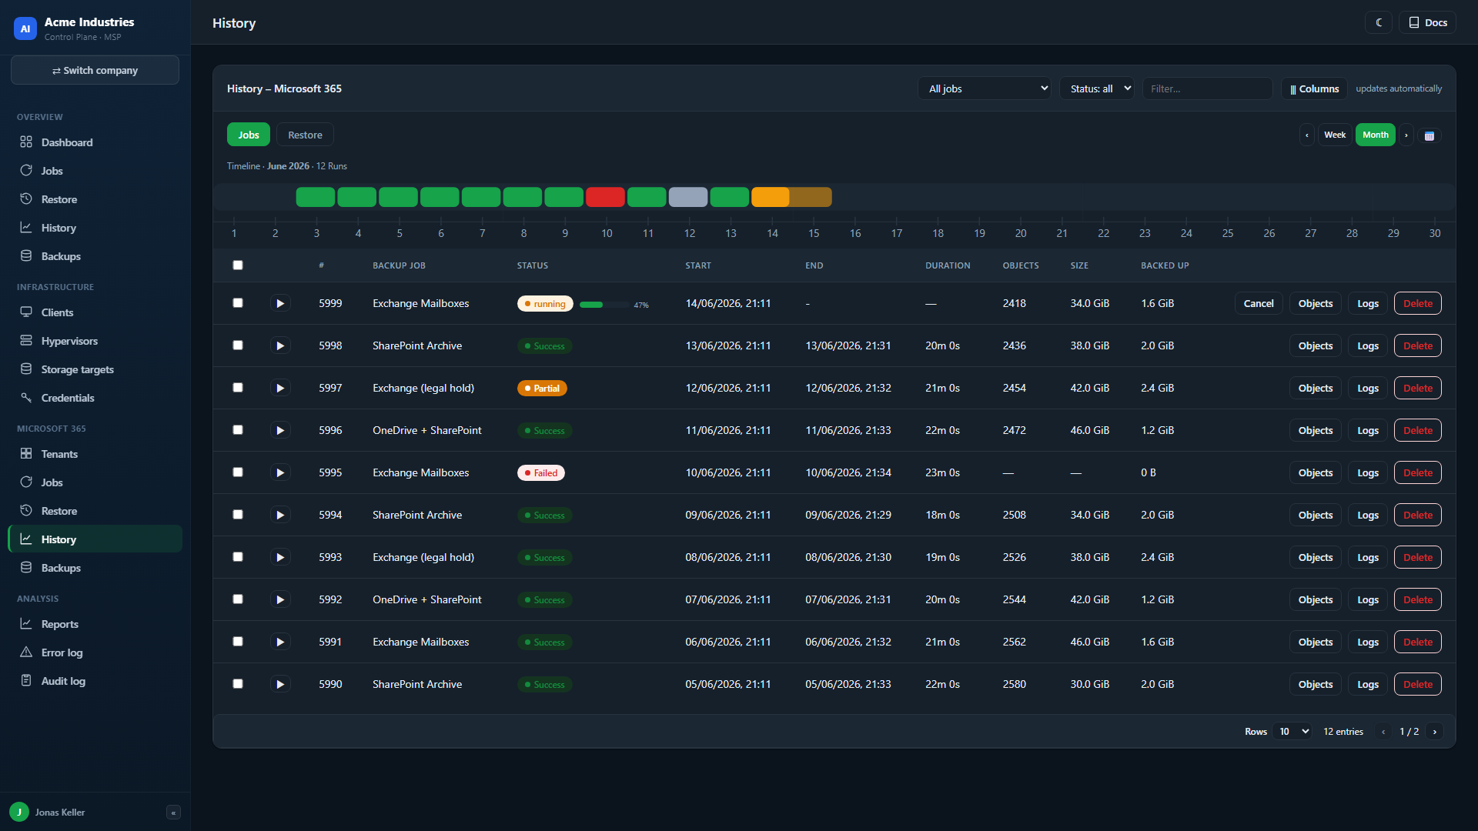The width and height of the screenshot is (1478, 831).
Task: Change the rows per page dropdown
Action: tap(1292, 732)
